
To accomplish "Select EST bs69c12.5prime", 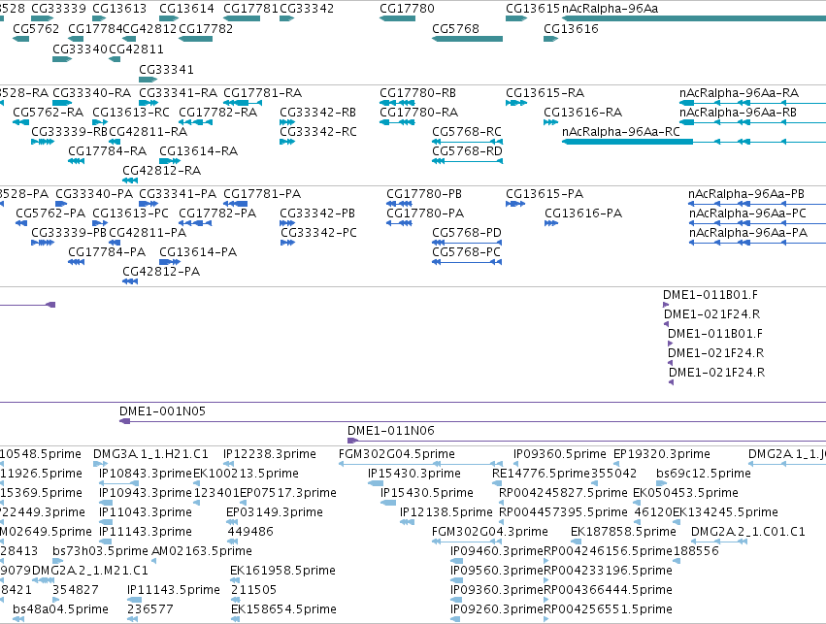I will (x=704, y=474).
